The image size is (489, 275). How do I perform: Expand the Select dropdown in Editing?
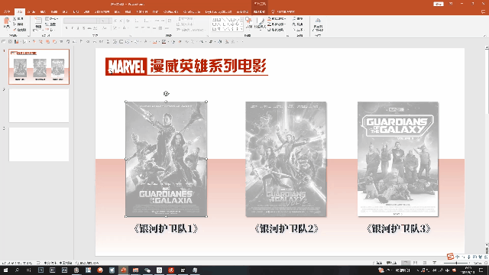[x=298, y=30]
